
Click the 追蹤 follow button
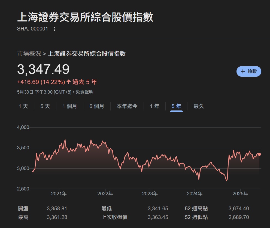point(249,71)
